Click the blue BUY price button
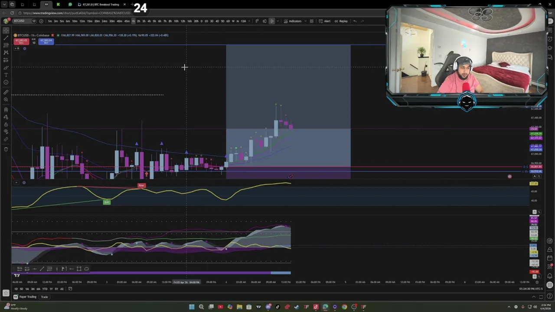The image size is (555, 312). tap(46, 42)
